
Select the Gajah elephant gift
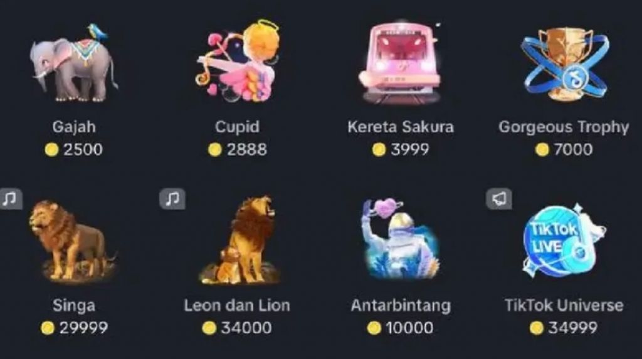point(74,63)
